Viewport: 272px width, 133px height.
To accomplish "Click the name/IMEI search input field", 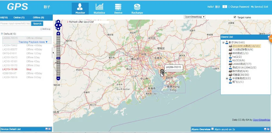I will click(x=15, y=24).
